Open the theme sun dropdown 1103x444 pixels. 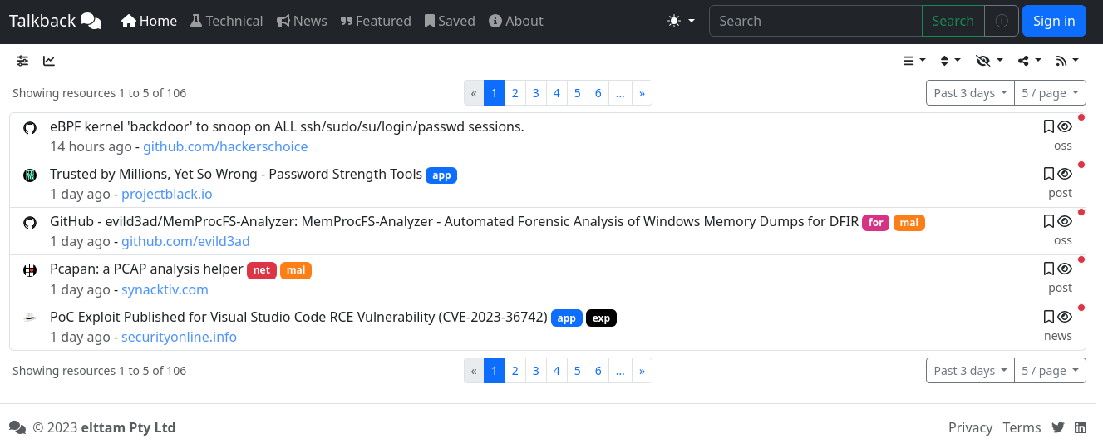(x=682, y=21)
